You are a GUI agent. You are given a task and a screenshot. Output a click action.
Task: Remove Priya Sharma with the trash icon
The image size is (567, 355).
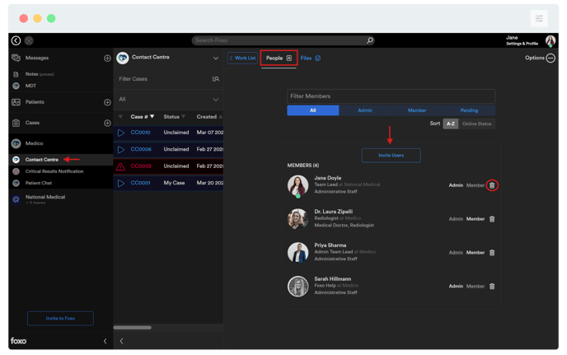point(492,253)
